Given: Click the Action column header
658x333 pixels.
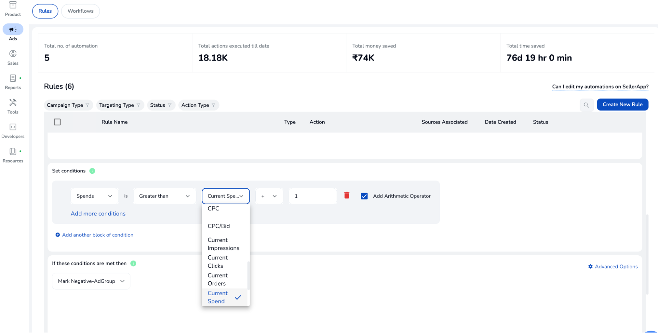Looking at the screenshot, I should coord(317,122).
